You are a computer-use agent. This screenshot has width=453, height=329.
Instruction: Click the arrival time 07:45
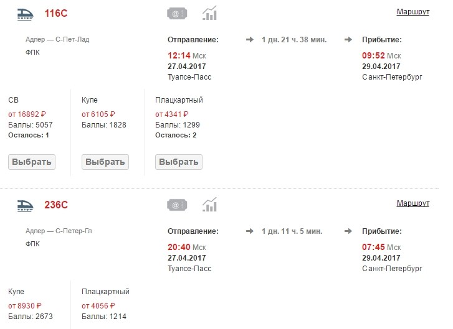coord(373,248)
